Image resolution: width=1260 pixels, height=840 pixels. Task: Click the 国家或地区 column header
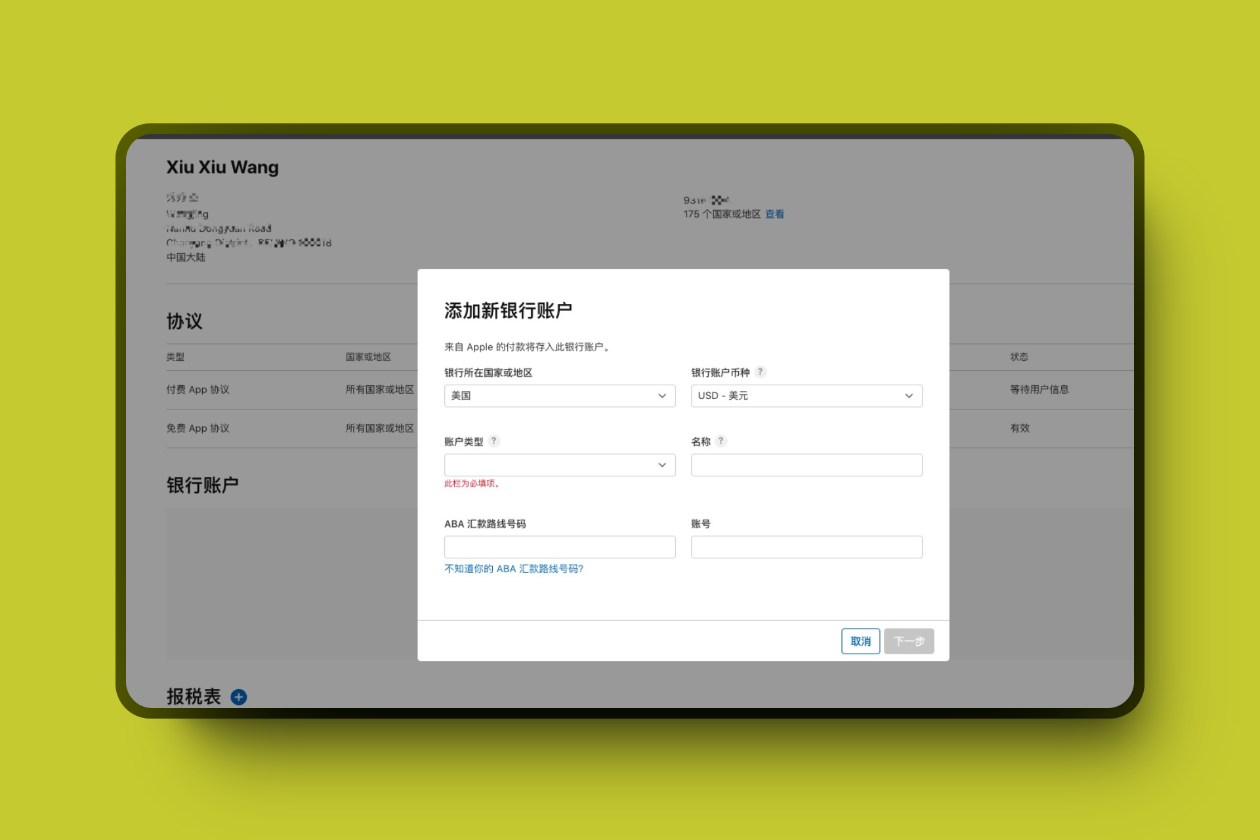tap(368, 357)
